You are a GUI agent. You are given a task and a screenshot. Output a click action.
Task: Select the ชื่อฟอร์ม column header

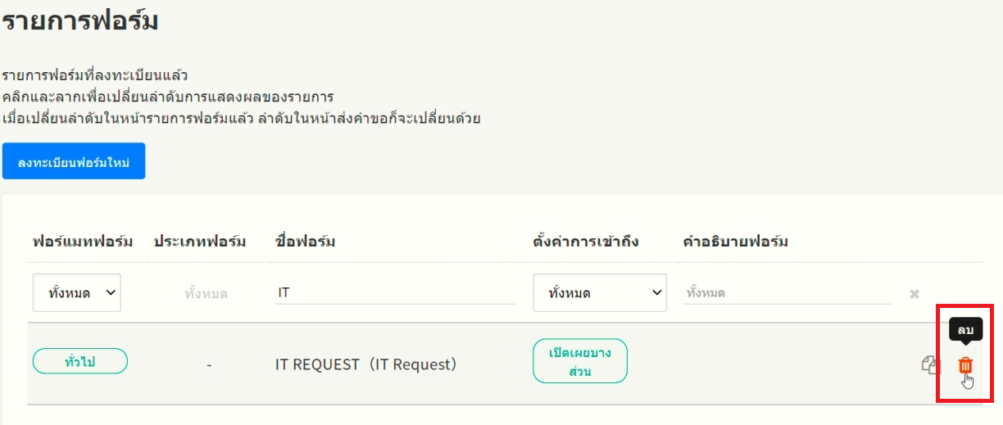pyautogui.click(x=305, y=242)
